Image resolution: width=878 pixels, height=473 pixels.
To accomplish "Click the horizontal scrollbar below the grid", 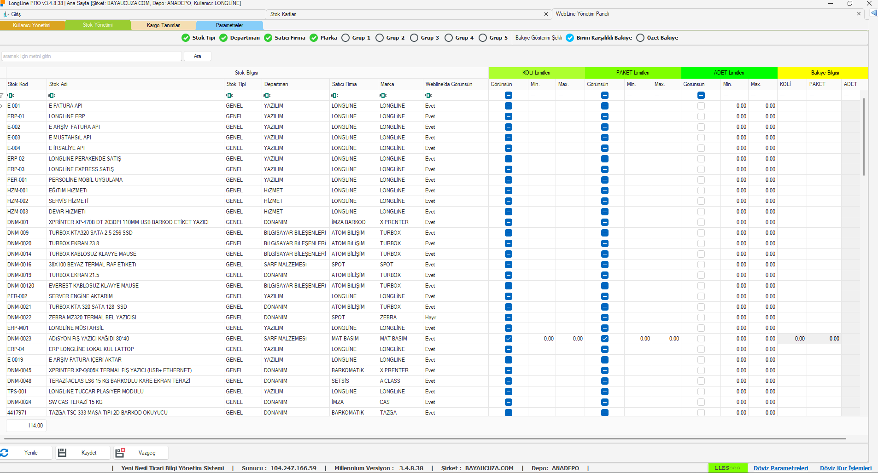I will 426,439.
